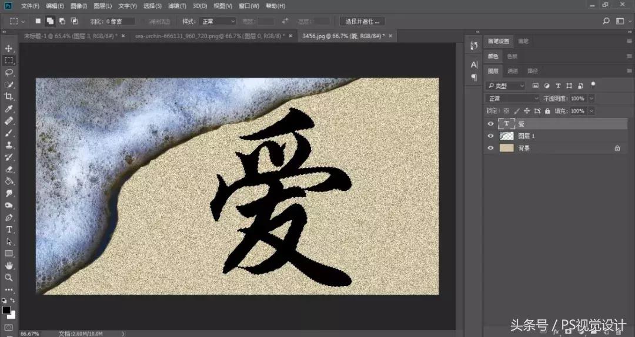The width and height of the screenshot is (635, 337).
Task: Select the Zoom tool
Action: tap(9, 278)
